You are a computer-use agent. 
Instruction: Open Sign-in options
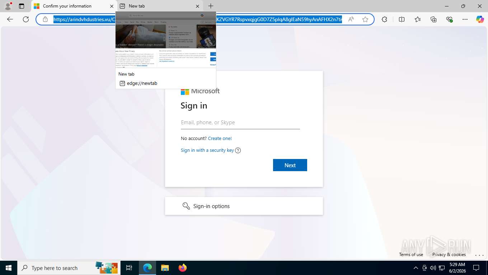[244, 206]
